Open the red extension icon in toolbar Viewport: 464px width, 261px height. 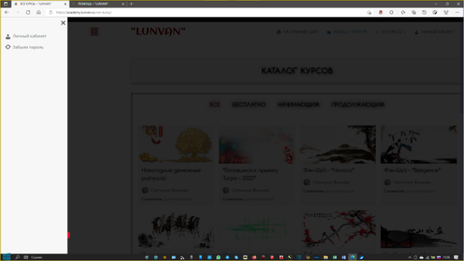pyautogui.click(x=381, y=13)
